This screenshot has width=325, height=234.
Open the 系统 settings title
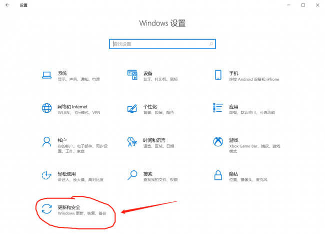tap(62, 73)
